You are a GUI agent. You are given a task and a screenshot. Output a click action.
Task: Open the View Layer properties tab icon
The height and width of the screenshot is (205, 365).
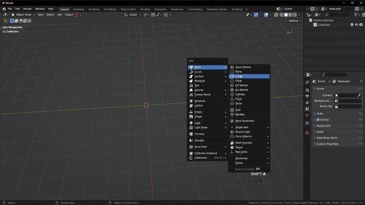(x=307, y=102)
